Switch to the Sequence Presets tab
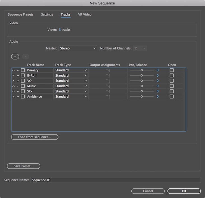 coord(21,15)
